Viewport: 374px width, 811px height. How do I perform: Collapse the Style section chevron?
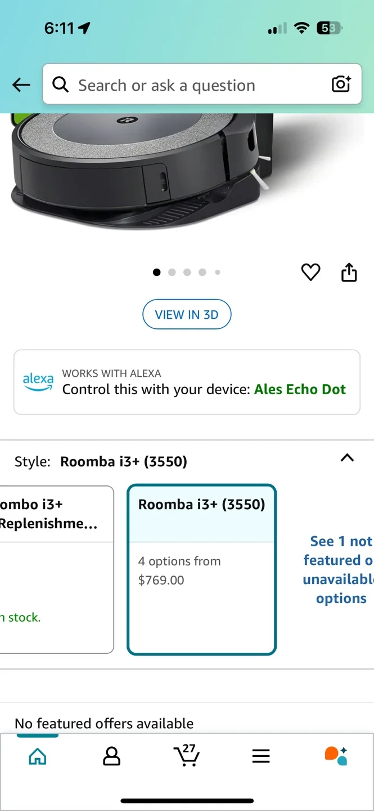[x=347, y=458]
